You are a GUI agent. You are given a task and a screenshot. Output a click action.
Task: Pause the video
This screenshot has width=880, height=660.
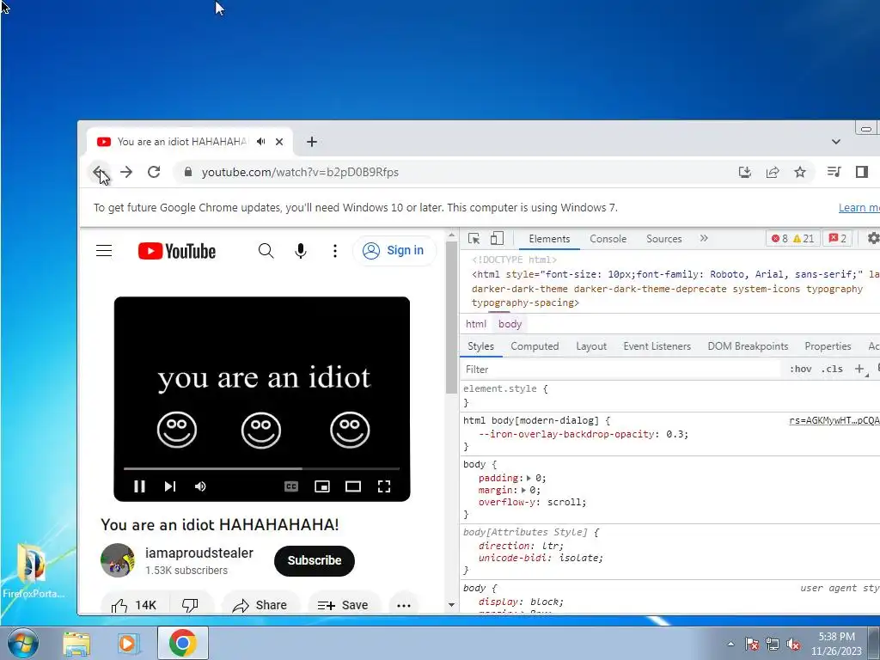[x=140, y=486]
